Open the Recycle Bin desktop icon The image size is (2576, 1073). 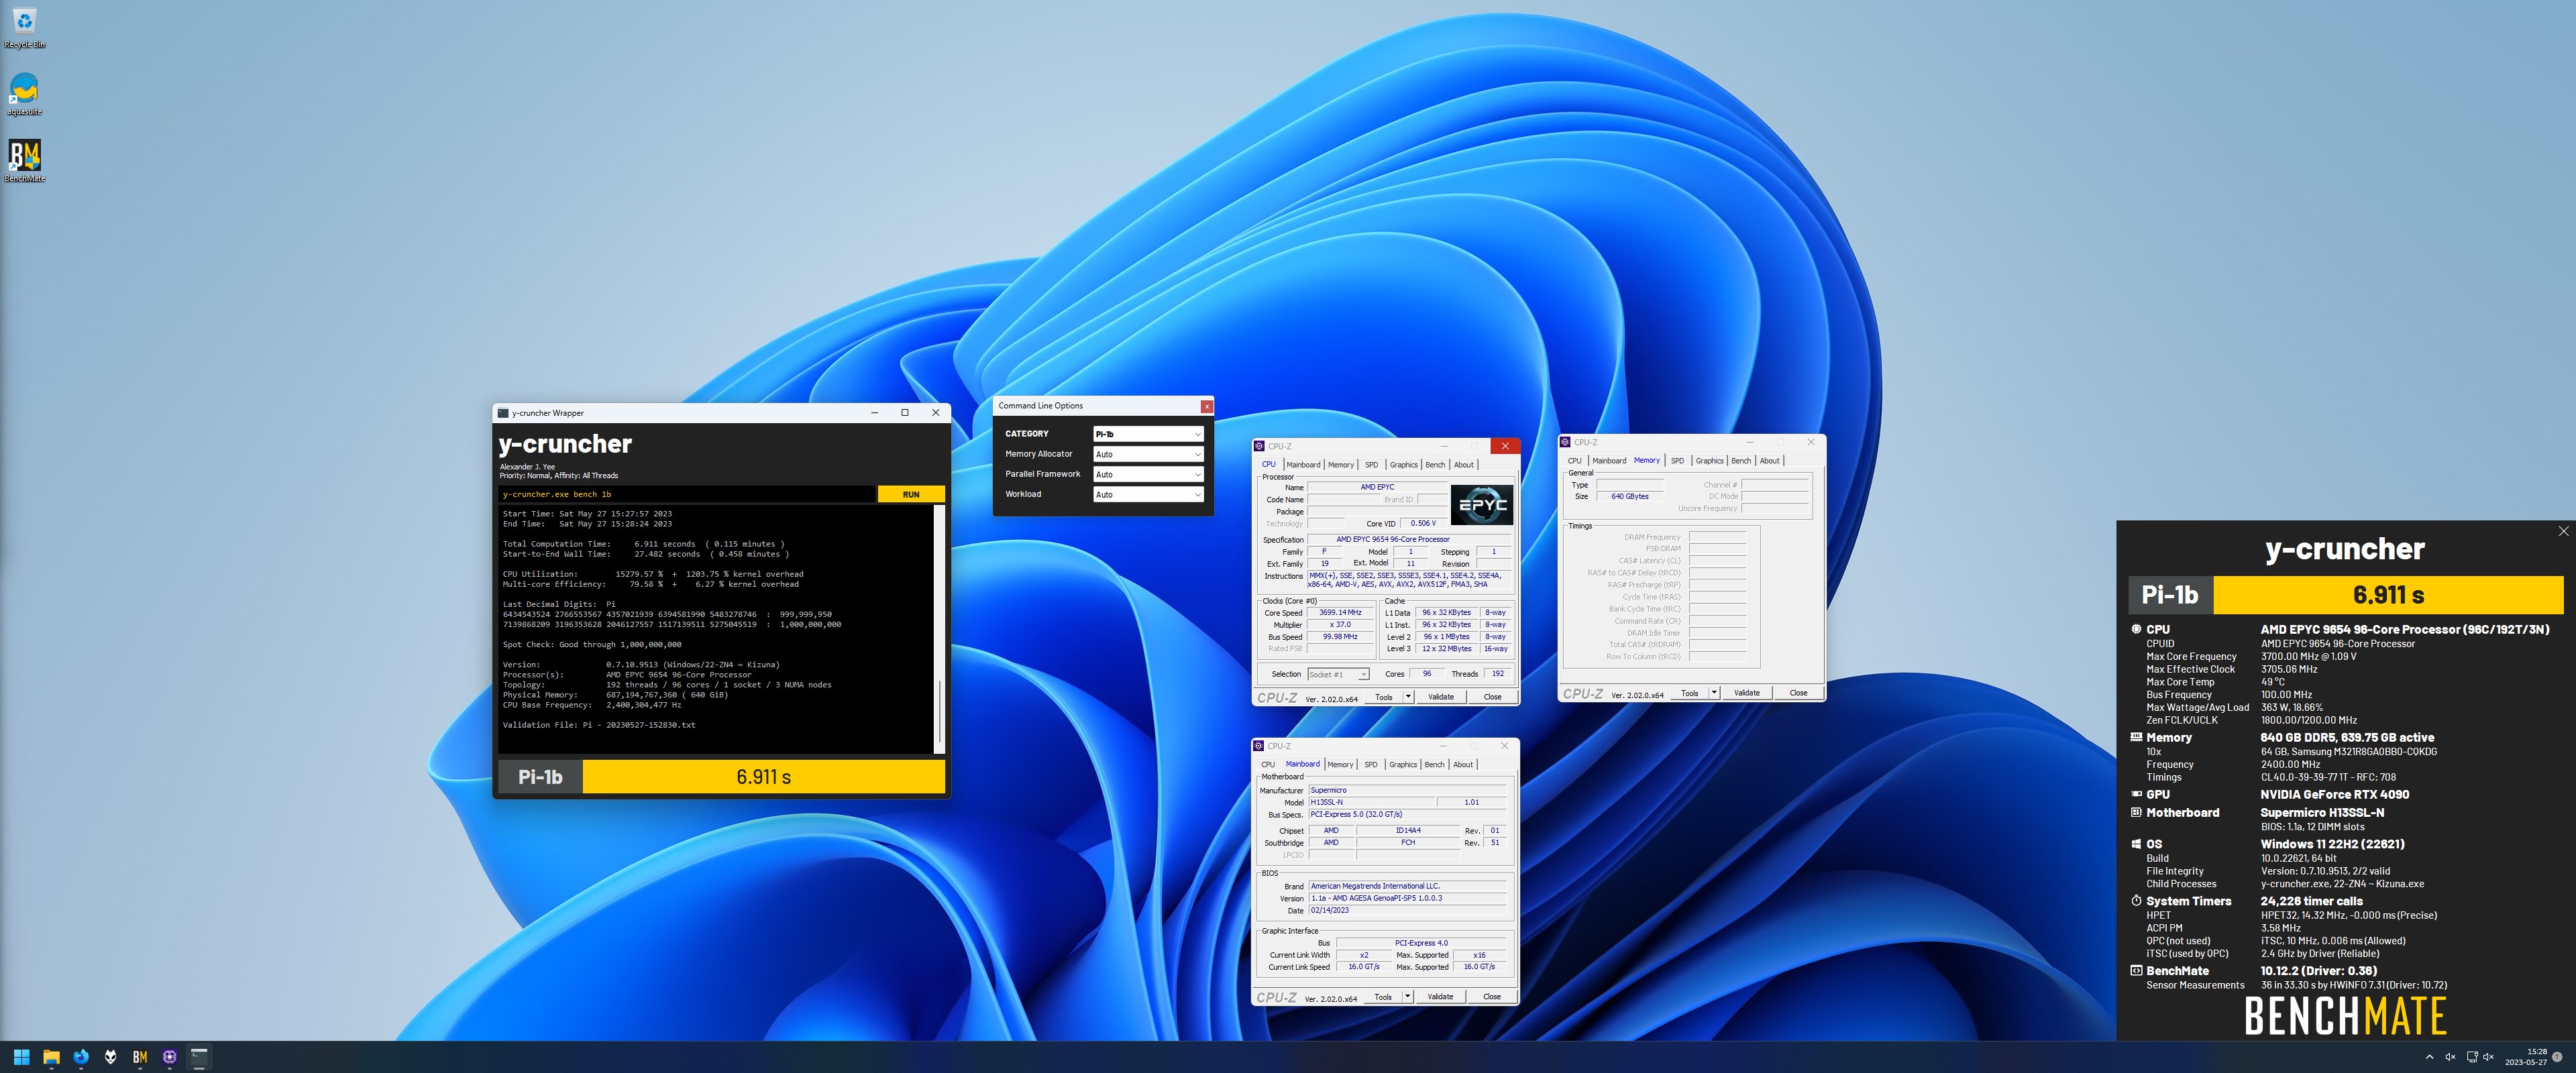pos(24,28)
